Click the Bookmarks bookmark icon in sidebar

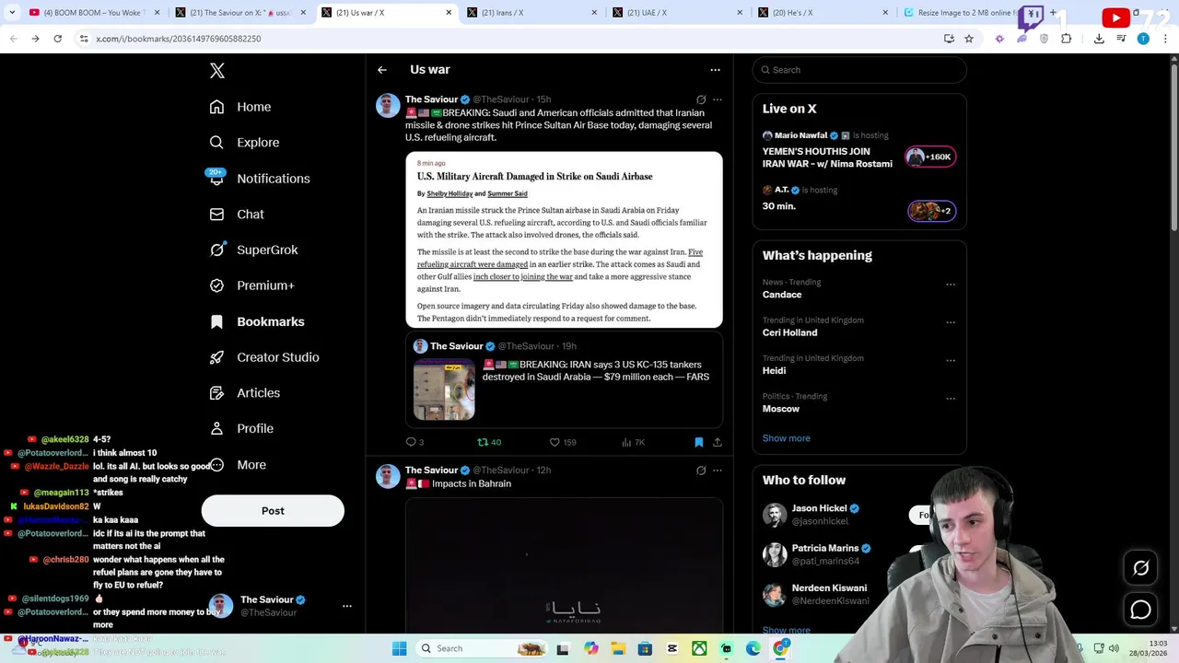pyautogui.click(x=216, y=321)
